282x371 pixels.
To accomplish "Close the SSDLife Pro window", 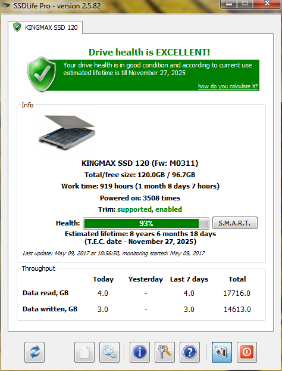I will click(x=267, y=4).
